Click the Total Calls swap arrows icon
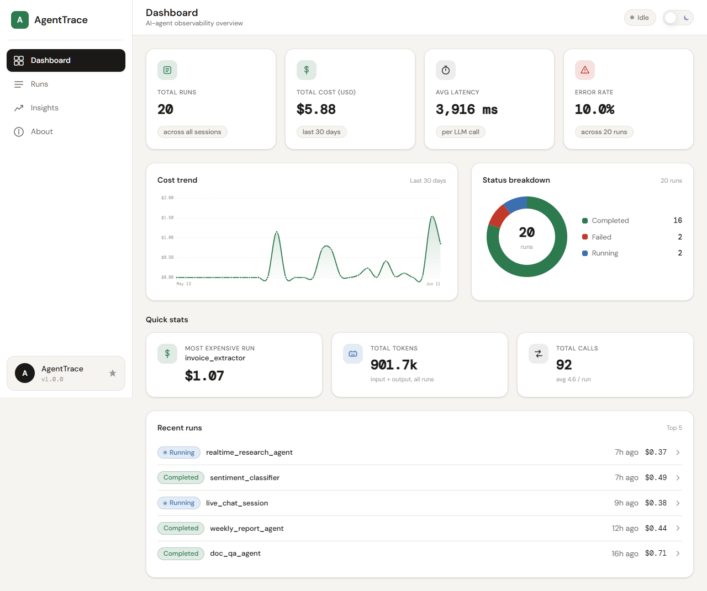Screen dimensions: 707x591 click(x=539, y=354)
